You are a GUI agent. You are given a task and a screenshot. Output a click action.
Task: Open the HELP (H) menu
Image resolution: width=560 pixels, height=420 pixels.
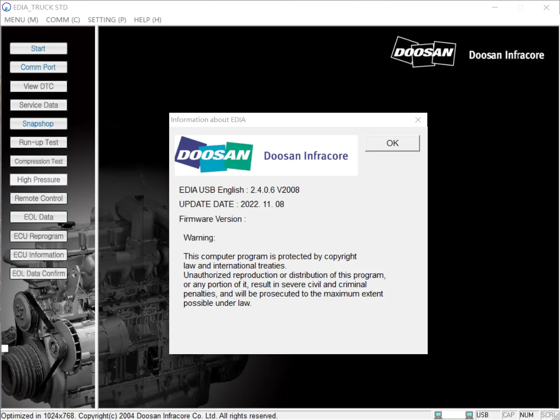(148, 20)
